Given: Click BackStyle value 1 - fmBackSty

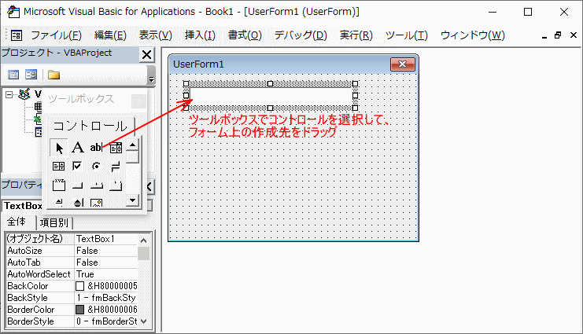Looking at the screenshot, I should point(106,298).
